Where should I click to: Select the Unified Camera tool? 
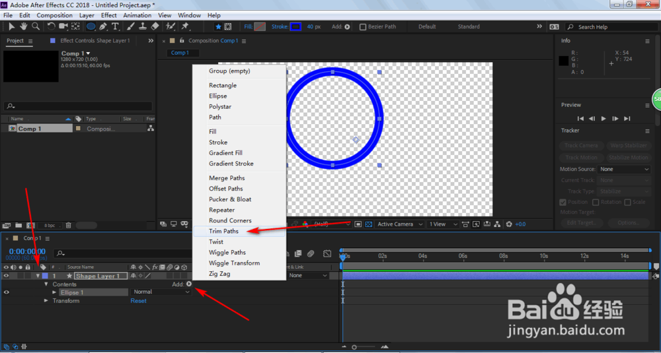pos(63,26)
